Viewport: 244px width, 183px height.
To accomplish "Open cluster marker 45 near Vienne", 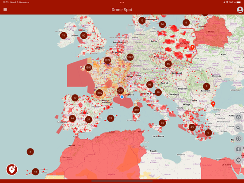I will tap(168, 64).
